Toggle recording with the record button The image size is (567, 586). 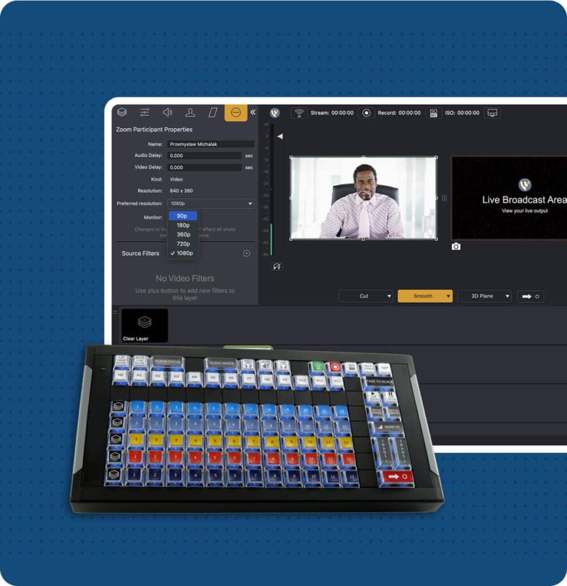(366, 113)
